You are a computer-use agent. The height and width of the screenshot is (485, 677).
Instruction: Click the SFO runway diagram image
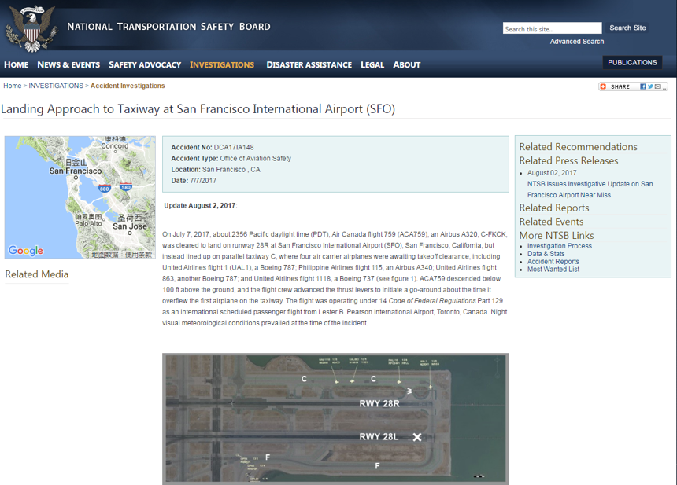click(x=335, y=419)
